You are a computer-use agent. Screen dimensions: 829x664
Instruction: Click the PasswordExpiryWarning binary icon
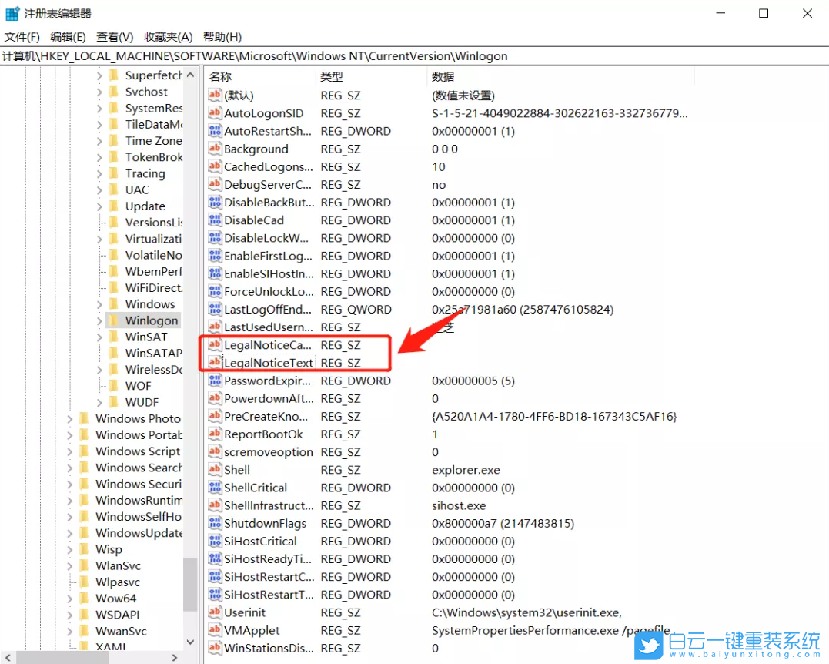click(x=215, y=381)
